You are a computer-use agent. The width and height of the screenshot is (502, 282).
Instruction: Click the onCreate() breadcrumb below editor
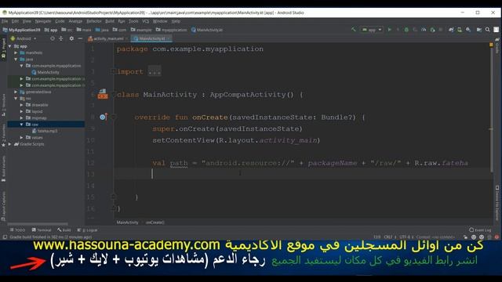tap(155, 222)
